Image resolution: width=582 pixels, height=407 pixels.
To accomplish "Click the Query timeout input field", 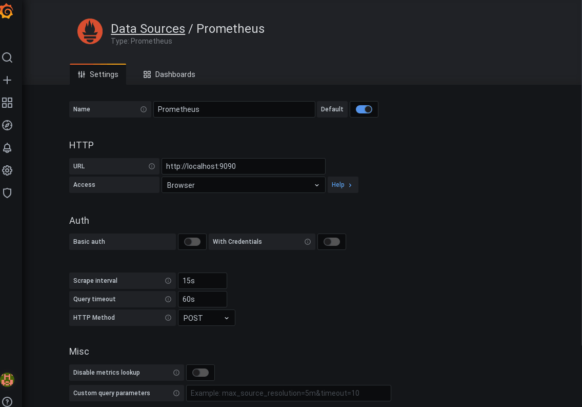I will coord(202,299).
